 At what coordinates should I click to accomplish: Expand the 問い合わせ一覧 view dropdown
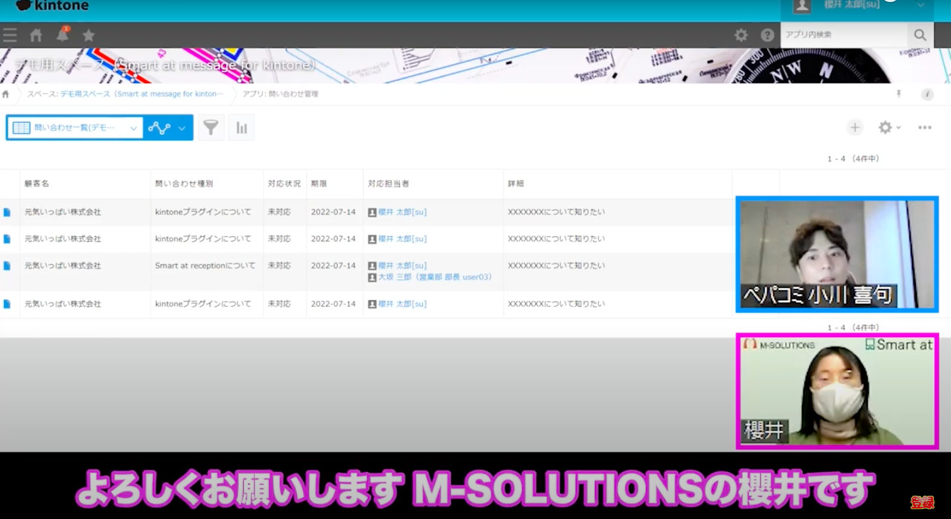click(x=133, y=128)
